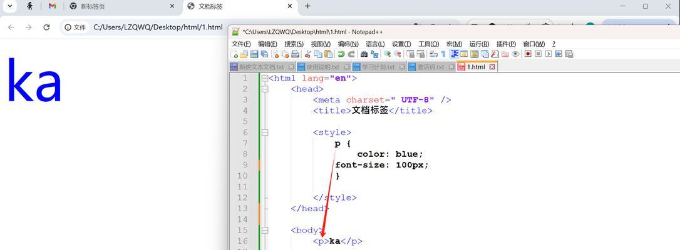Print the document using printer icon
The height and width of the screenshot is (250, 680).
(x=296, y=54)
